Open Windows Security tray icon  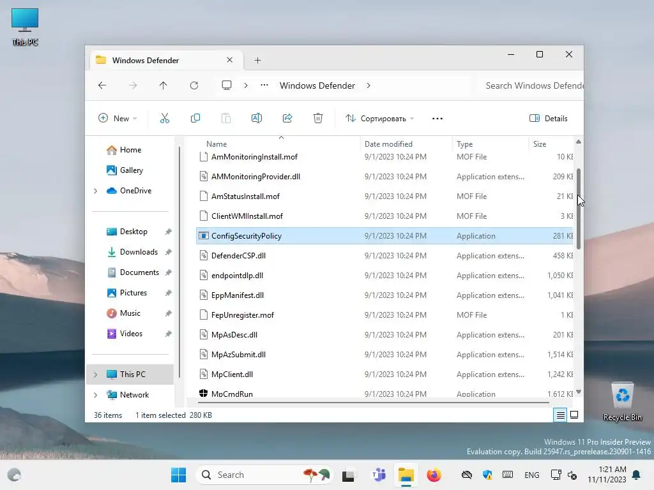coord(487,475)
